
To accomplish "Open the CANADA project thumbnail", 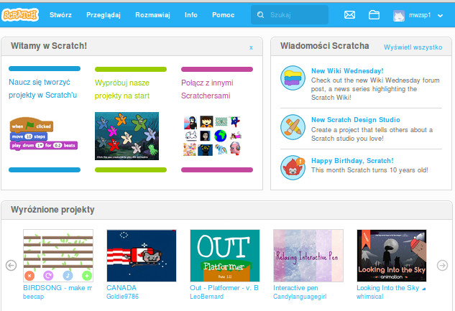I will click(x=142, y=256).
